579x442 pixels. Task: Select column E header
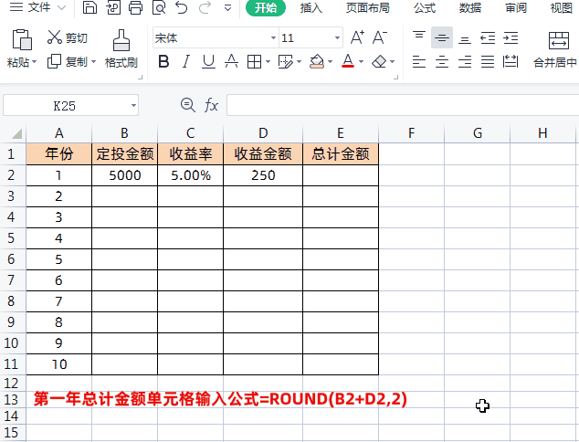point(341,133)
